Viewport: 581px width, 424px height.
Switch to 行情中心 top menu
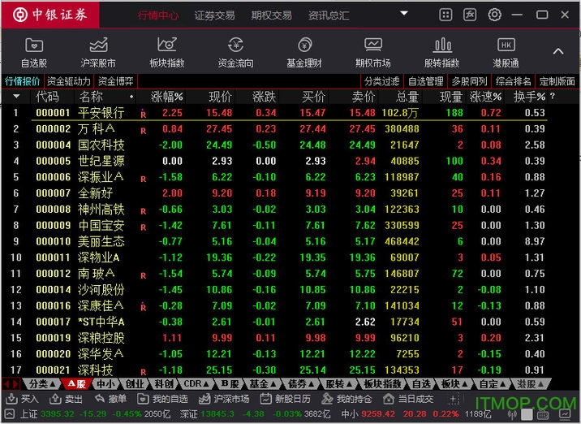pos(158,15)
